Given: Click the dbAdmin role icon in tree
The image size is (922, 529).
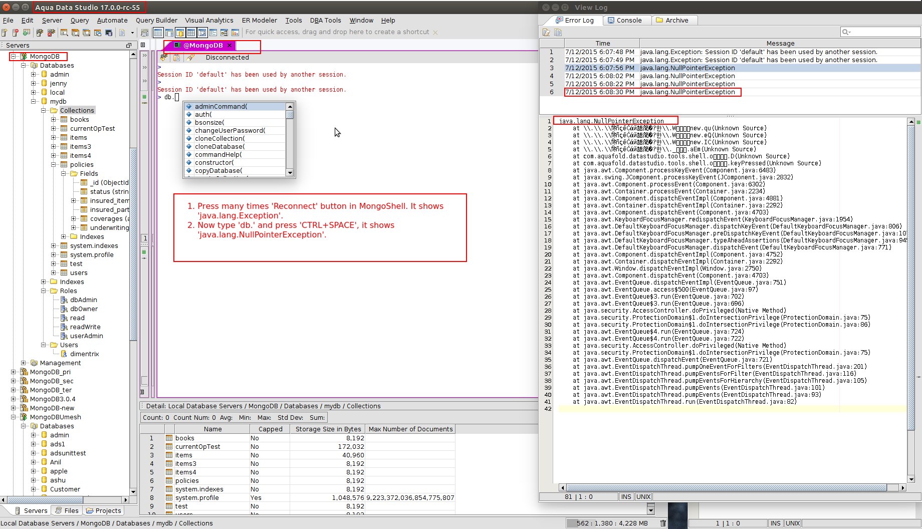Looking at the screenshot, I should tap(64, 300).
